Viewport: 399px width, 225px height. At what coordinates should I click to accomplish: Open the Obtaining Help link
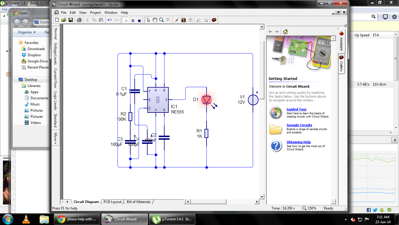click(299, 142)
